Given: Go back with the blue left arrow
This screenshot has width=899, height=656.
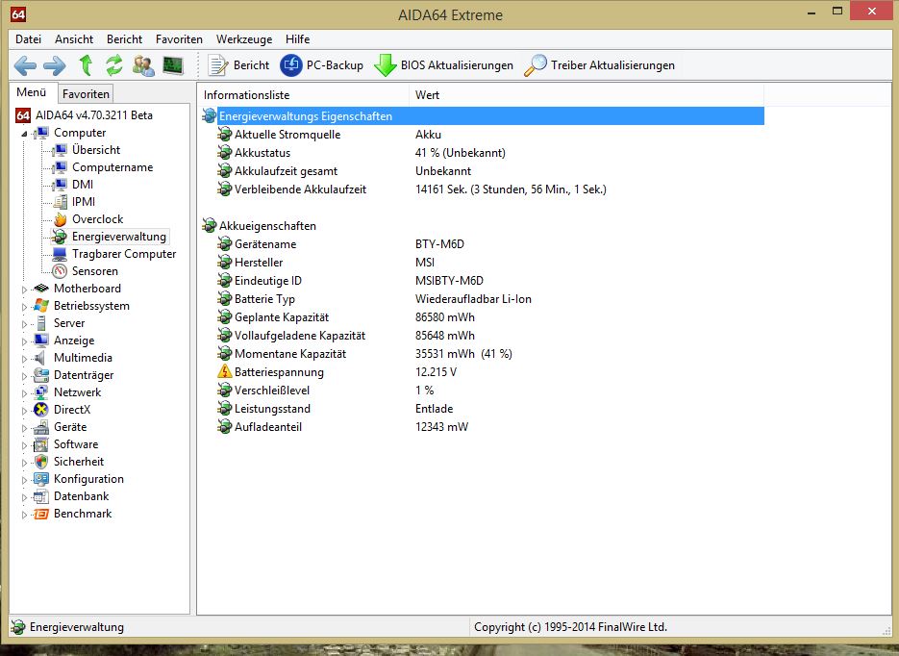Looking at the screenshot, I should click(25, 65).
